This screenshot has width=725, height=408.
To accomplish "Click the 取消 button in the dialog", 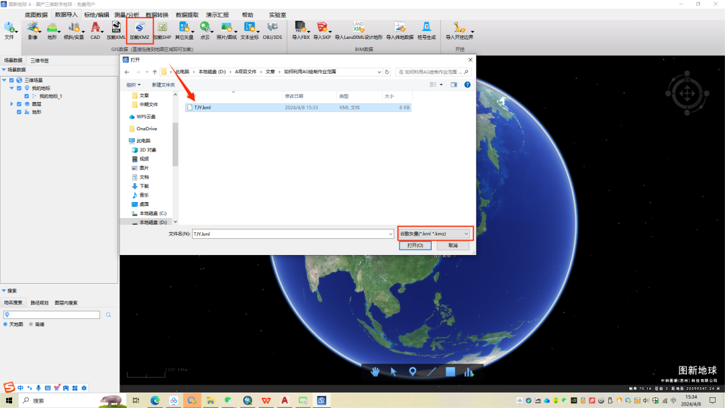I will point(453,246).
